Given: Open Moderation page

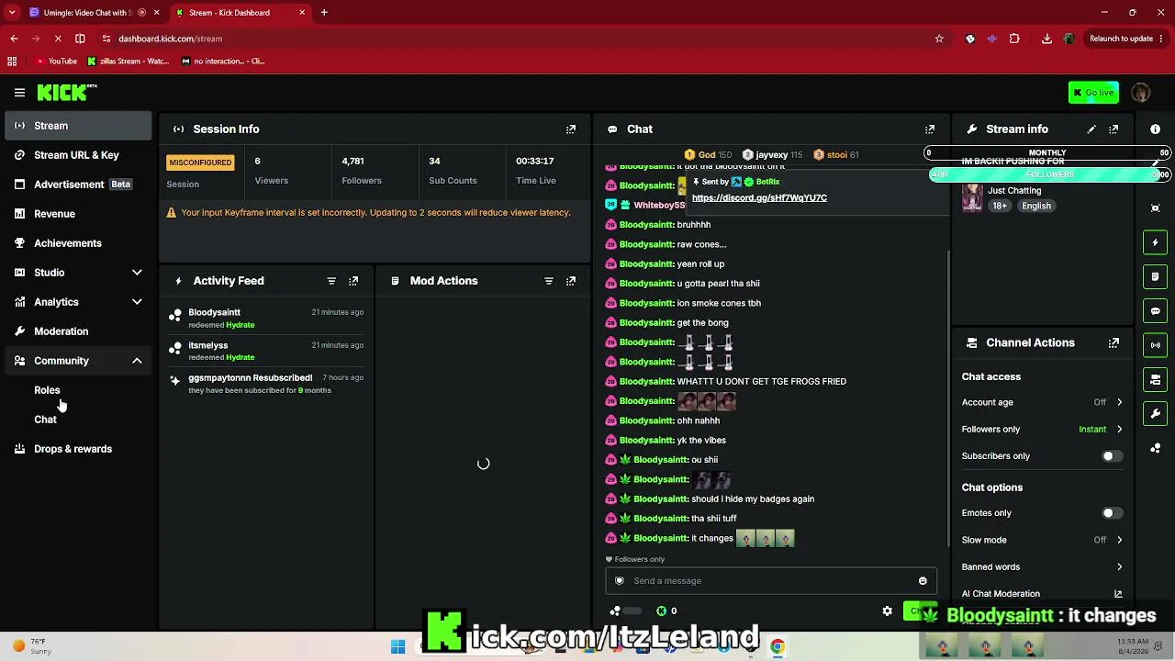Looking at the screenshot, I should point(77,331).
